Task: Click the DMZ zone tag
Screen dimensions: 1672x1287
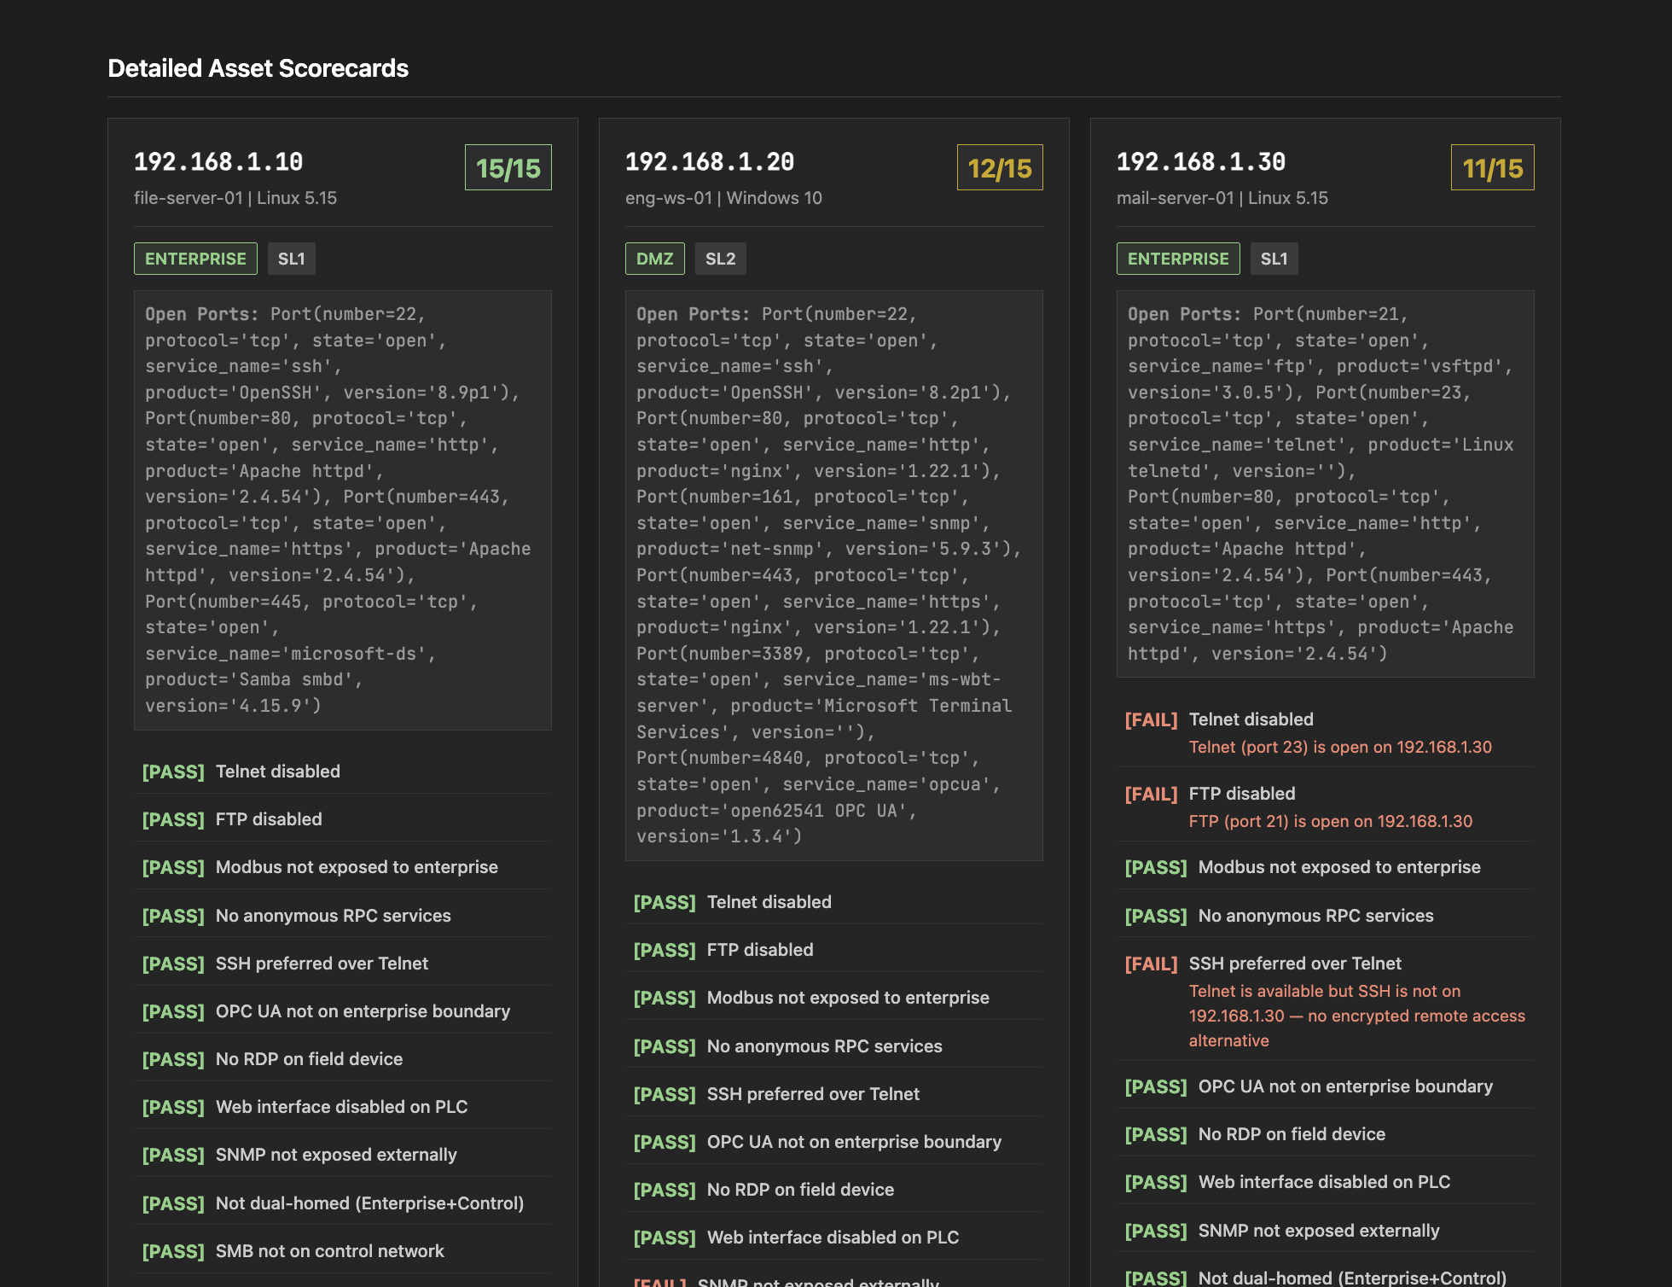Action: coord(655,259)
